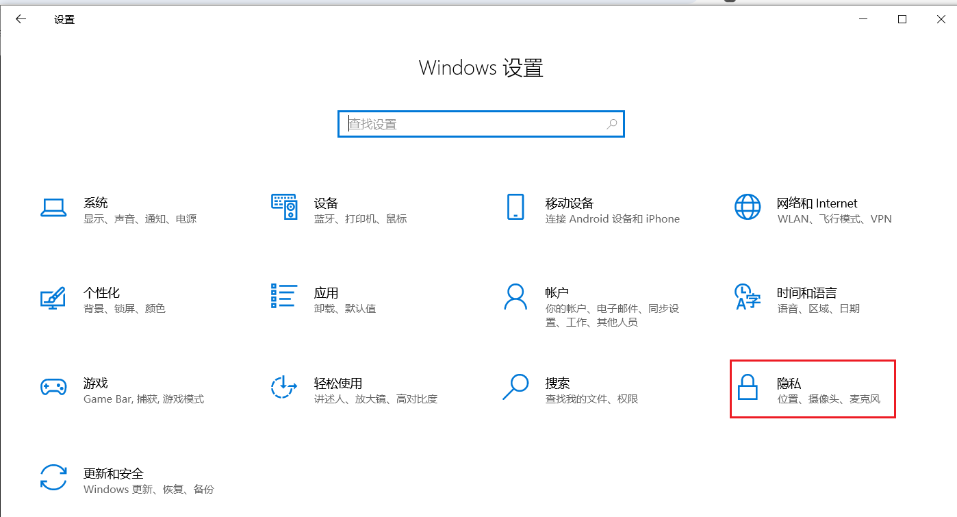Open the 搜索 settings title
This screenshot has width=957, height=517.
coord(558,383)
